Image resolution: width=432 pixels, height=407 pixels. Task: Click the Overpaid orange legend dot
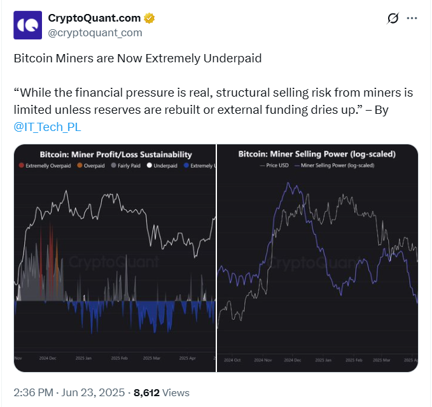(x=80, y=165)
